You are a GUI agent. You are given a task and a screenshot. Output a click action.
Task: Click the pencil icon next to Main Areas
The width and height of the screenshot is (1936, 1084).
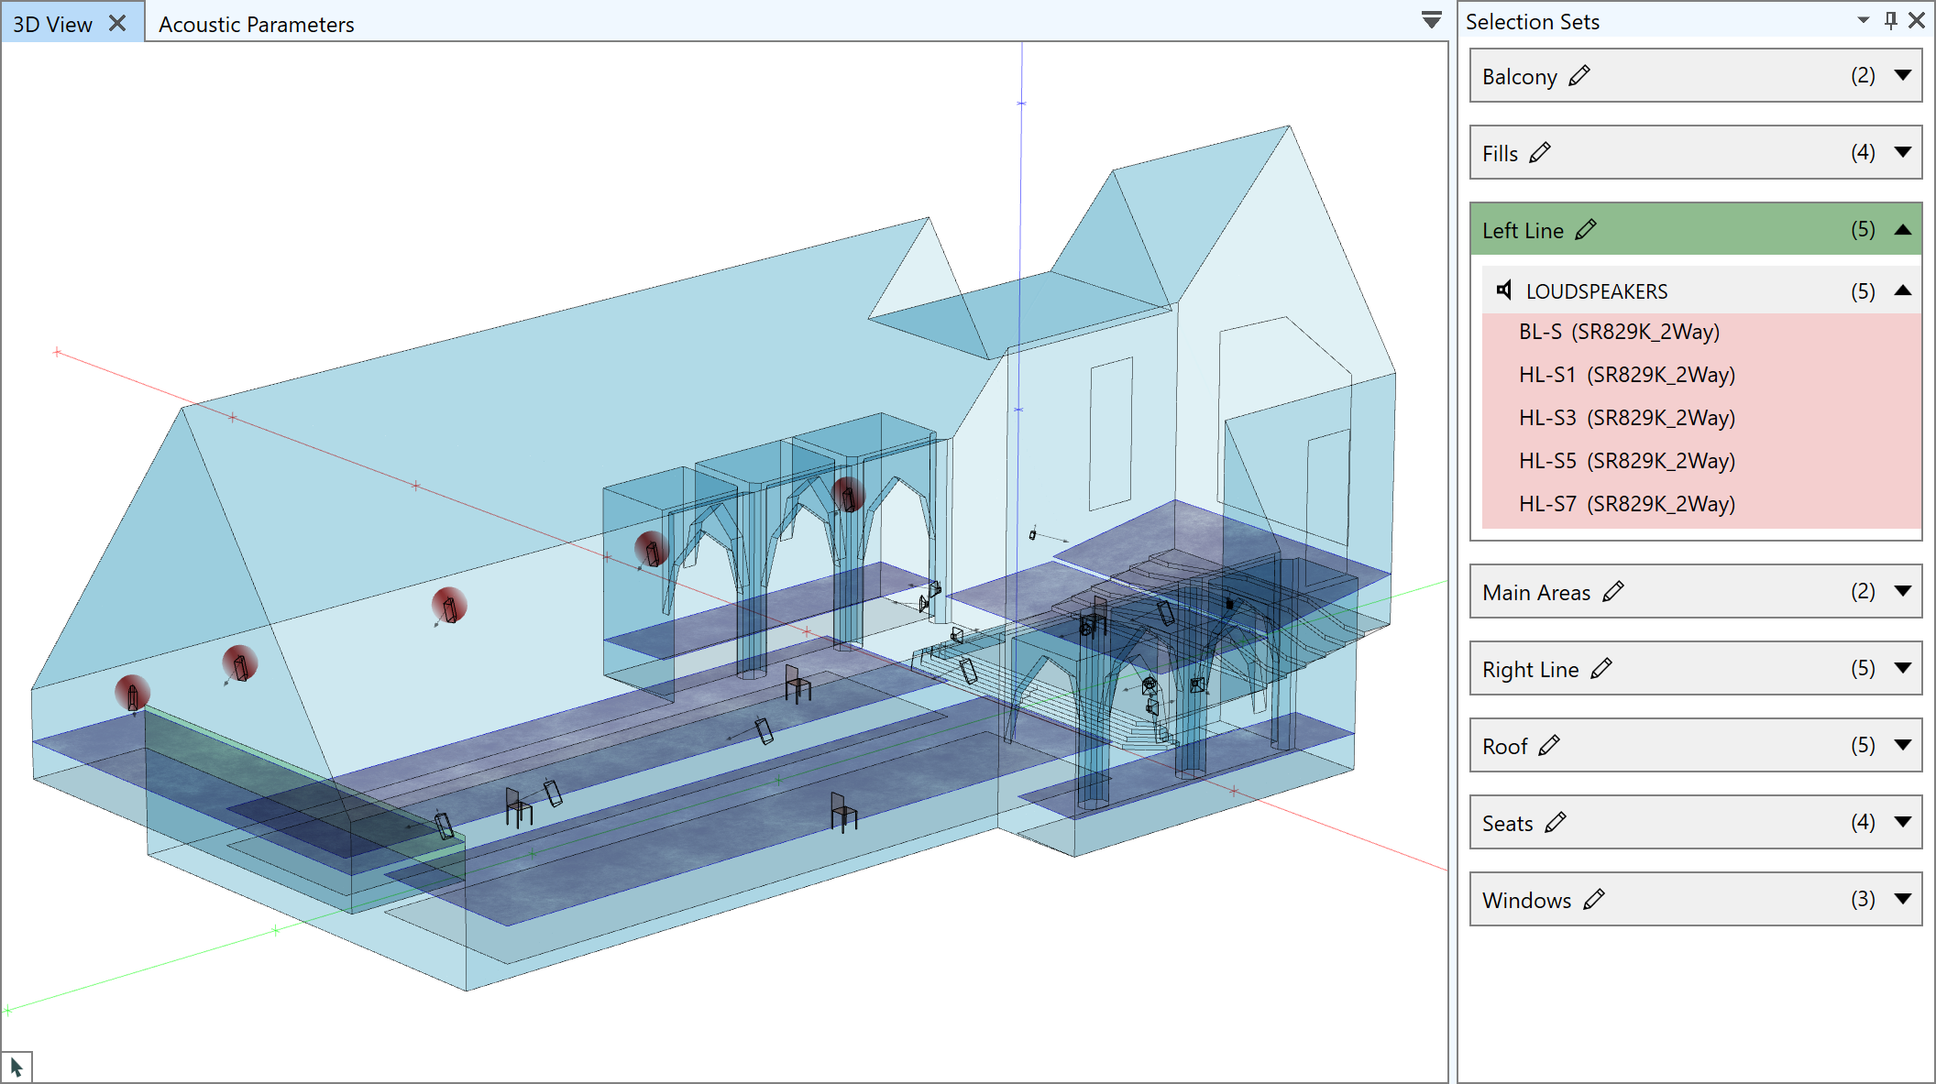(1613, 592)
